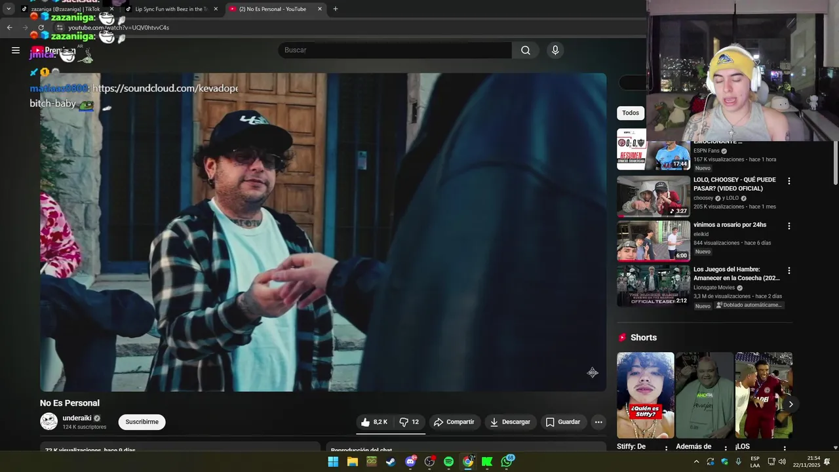The width and height of the screenshot is (839, 472).
Task: Open Steam from the taskbar
Action: [391, 462]
